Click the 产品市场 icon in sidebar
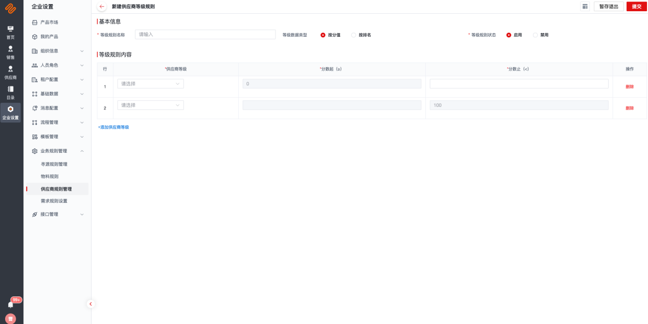 pyautogui.click(x=35, y=22)
